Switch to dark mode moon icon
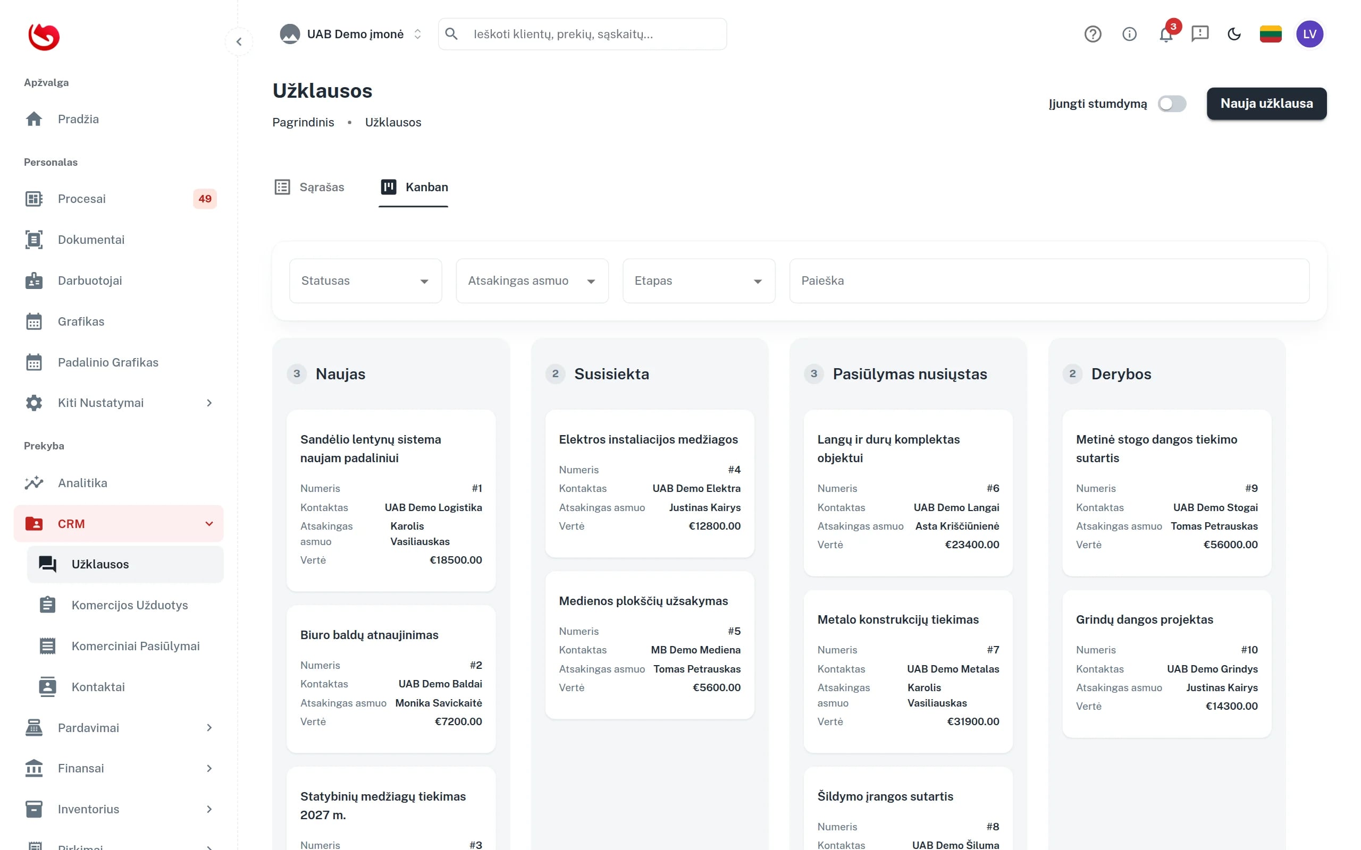The image size is (1361, 850). point(1234,35)
